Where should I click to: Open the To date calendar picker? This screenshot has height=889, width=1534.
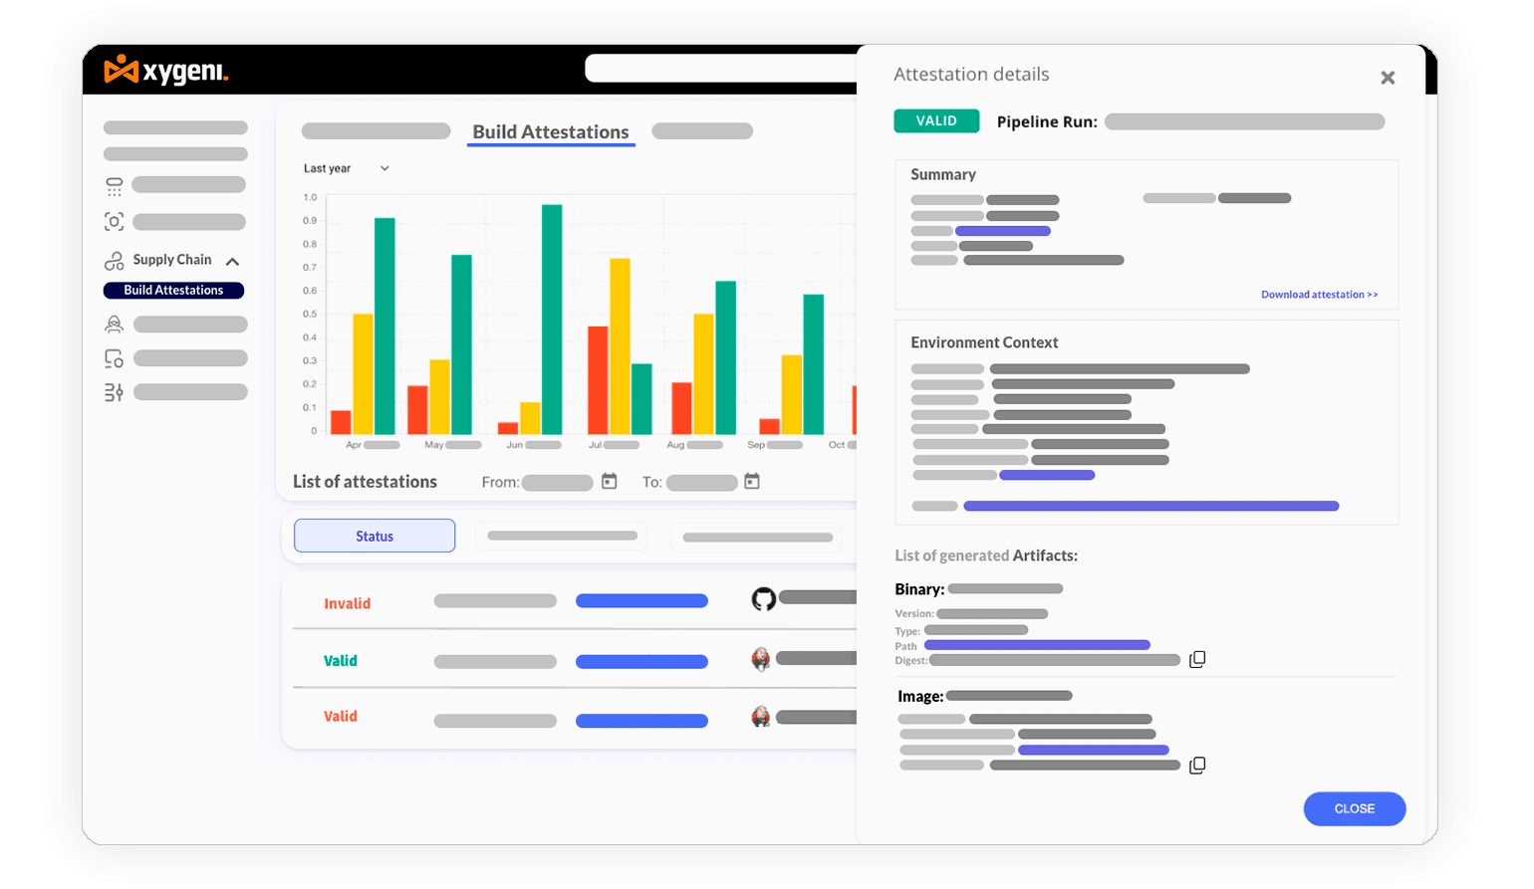click(752, 482)
